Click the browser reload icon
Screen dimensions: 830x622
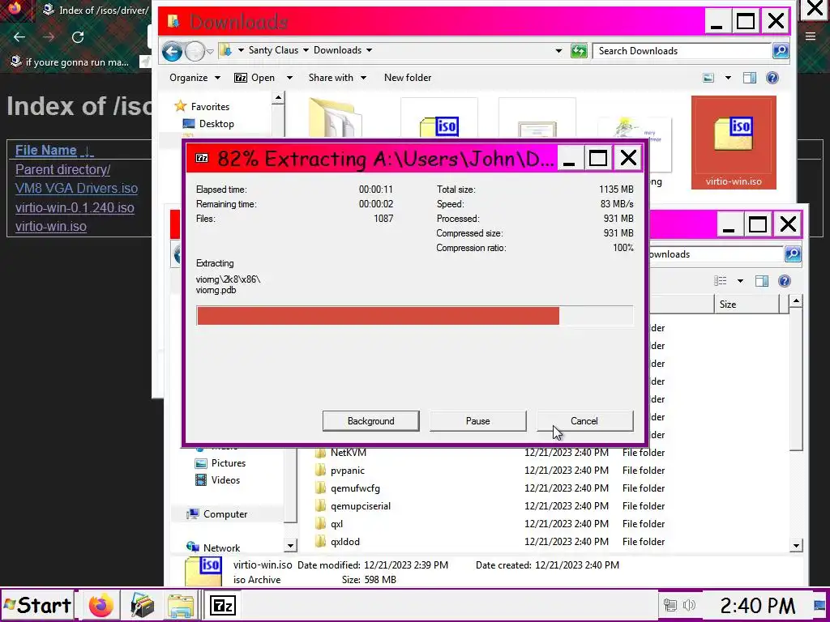click(78, 37)
